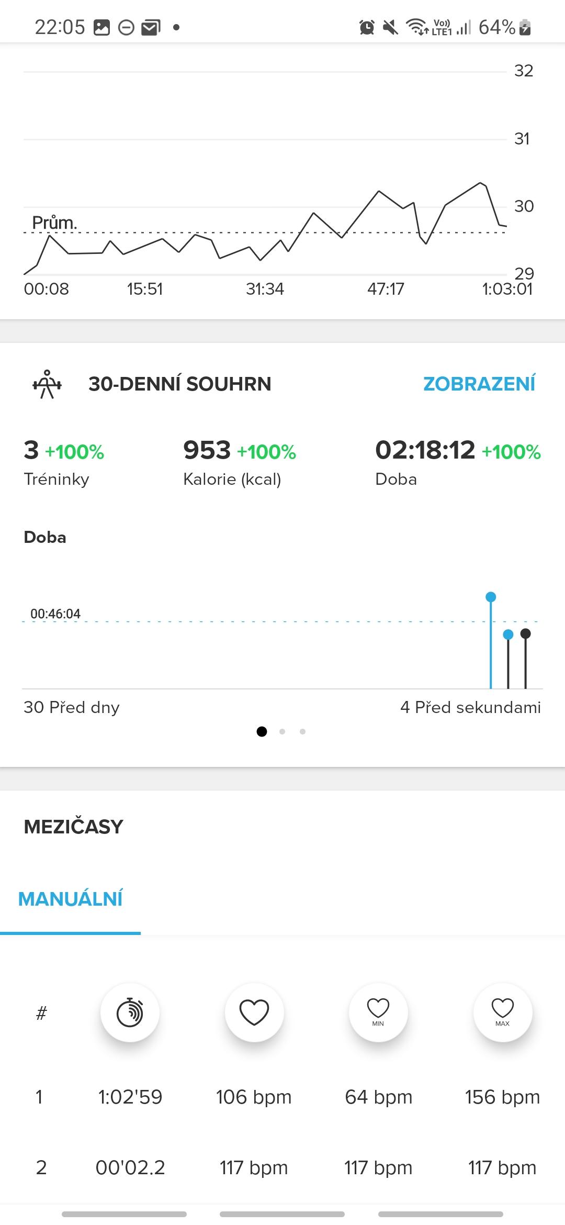
Task: Tap the 02:18:12 Doba total stat
Action: [458, 463]
